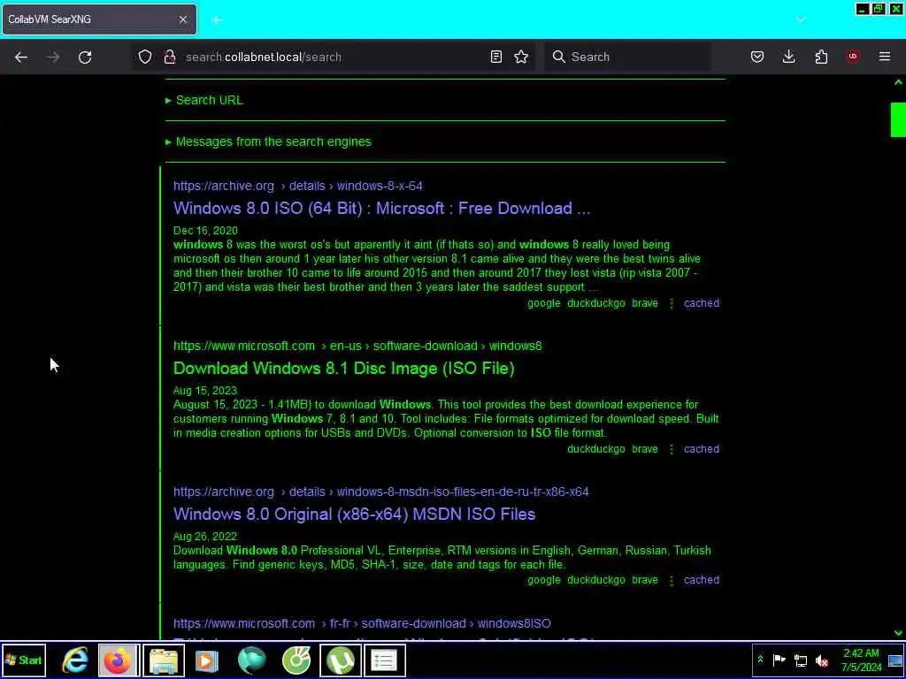Click the microsoft.com fr-fr windows8ISO URL
The width and height of the screenshot is (906, 679).
(x=362, y=623)
